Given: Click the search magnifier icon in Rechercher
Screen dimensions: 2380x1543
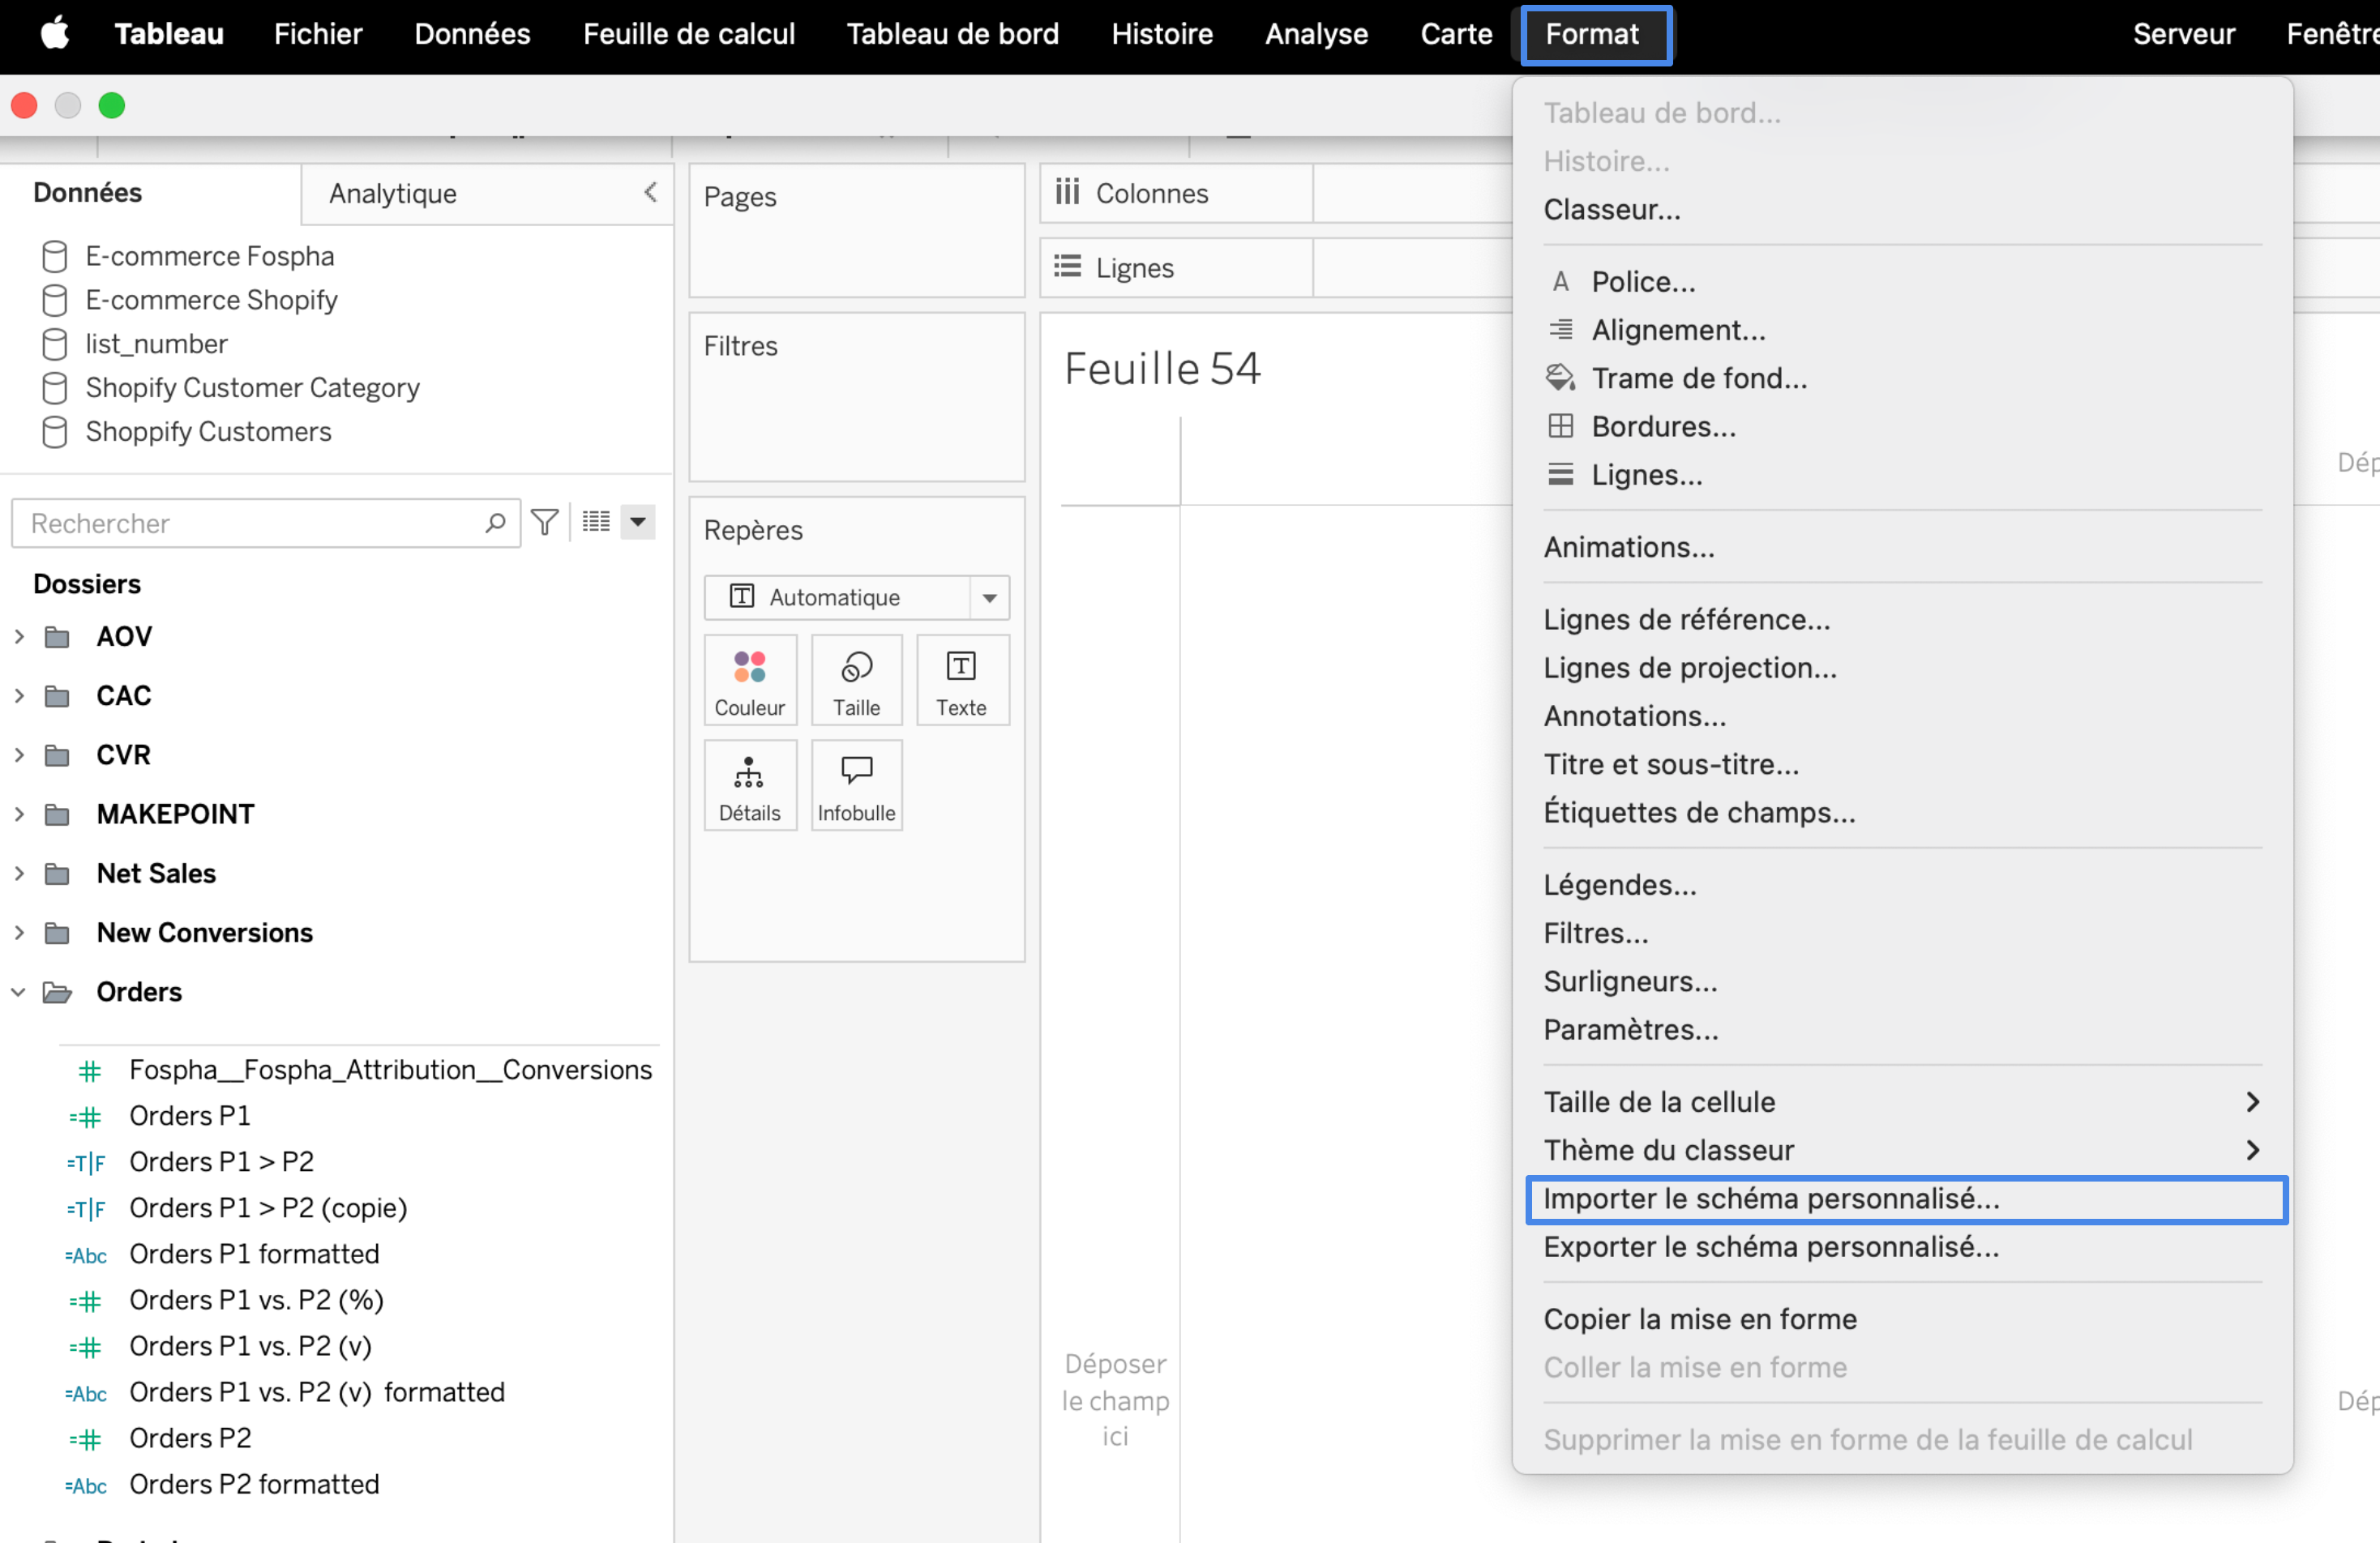Looking at the screenshot, I should pyautogui.click(x=495, y=523).
